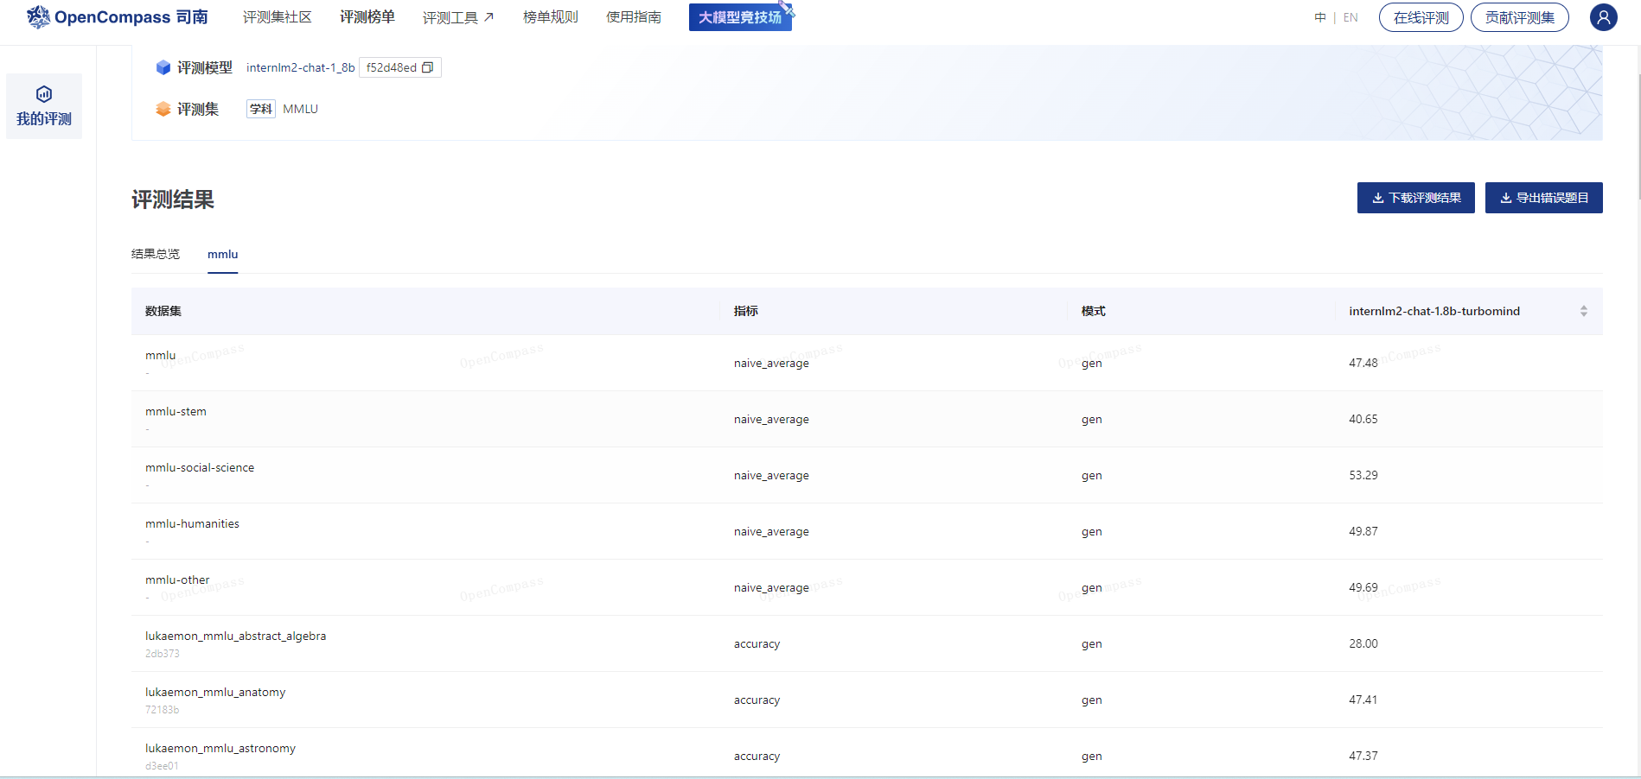This screenshot has height=779, width=1641.
Task: Open the 评测集社区 menu
Action: [x=277, y=17]
